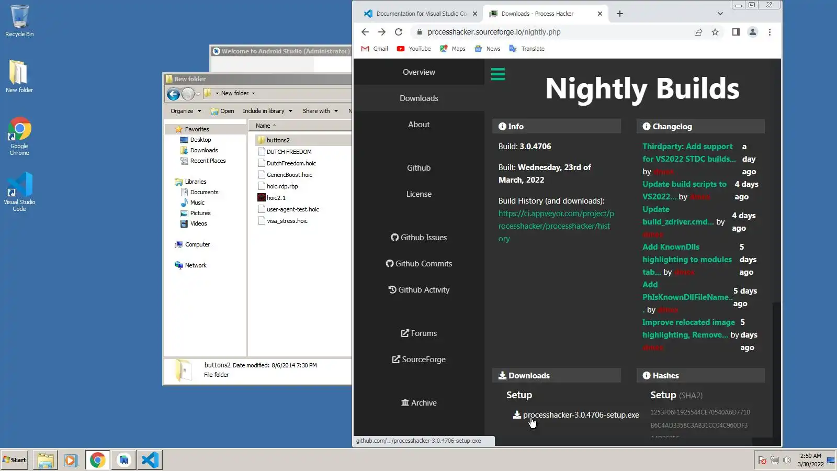Screen dimensions: 837x471
Task: Go to Overview in site sidebar
Action: click(418, 72)
